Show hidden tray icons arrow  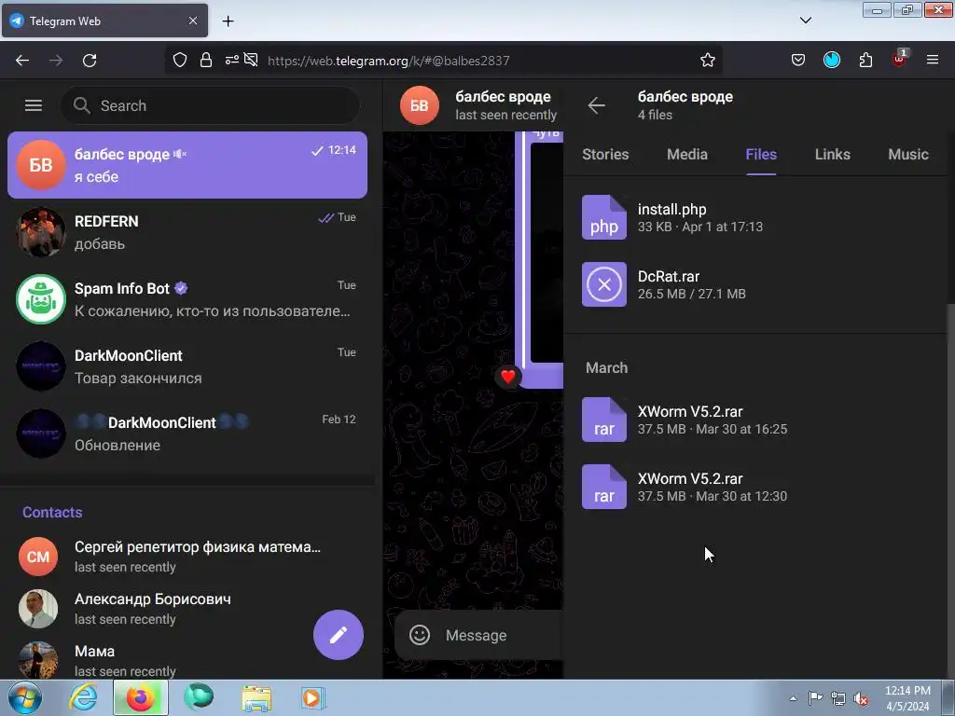click(x=793, y=698)
